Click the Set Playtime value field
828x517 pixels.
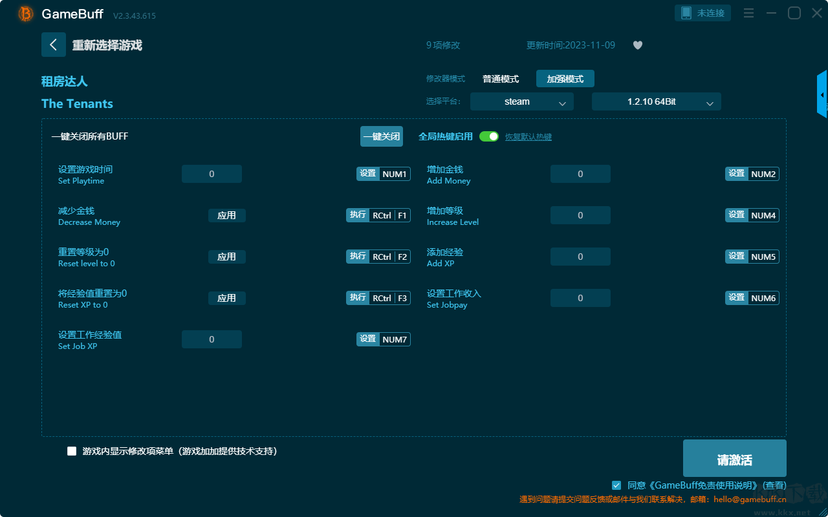click(x=212, y=174)
